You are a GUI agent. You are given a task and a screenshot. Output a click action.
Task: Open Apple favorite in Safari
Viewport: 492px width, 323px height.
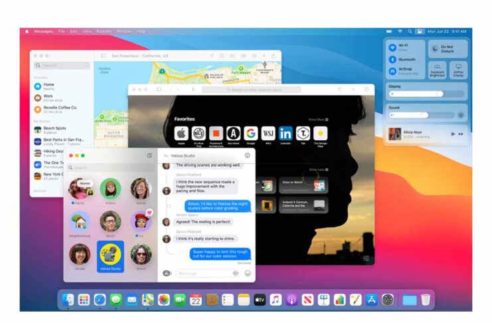pos(181,134)
